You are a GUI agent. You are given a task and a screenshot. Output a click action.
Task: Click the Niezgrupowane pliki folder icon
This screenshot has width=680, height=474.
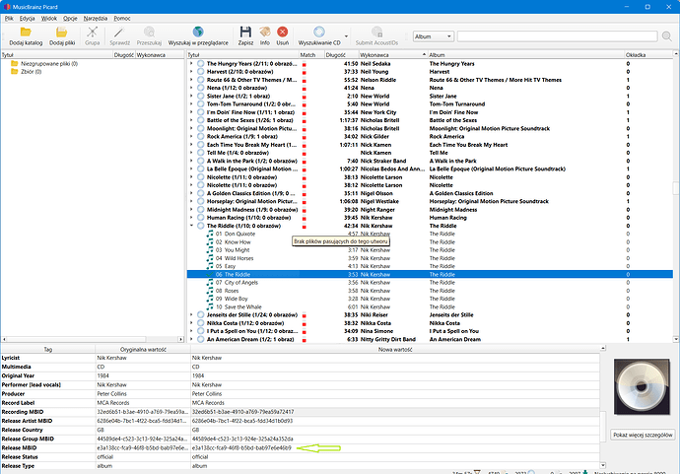pyautogui.click(x=15, y=64)
